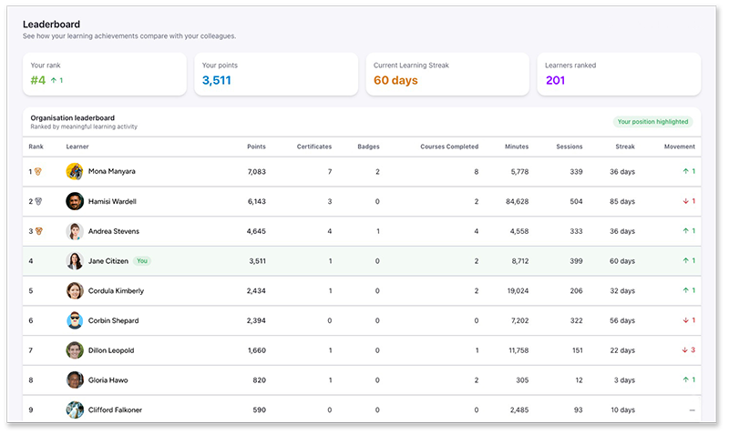Image resolution: width=729 pixels, height=435 pixels.
Task: Click the Learners ranked value 201
Action: click(555, 80)
